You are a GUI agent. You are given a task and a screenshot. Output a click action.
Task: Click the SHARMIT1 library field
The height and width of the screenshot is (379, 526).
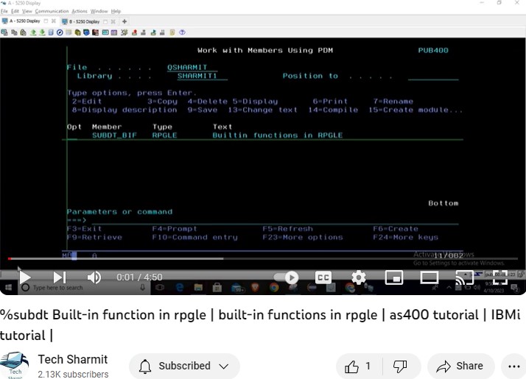(202, 76)
